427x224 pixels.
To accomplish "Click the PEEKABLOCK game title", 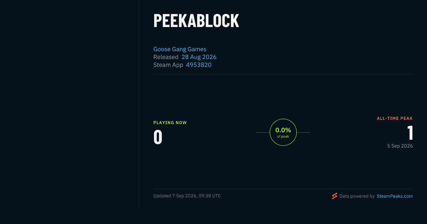I will tap(196, 21).
